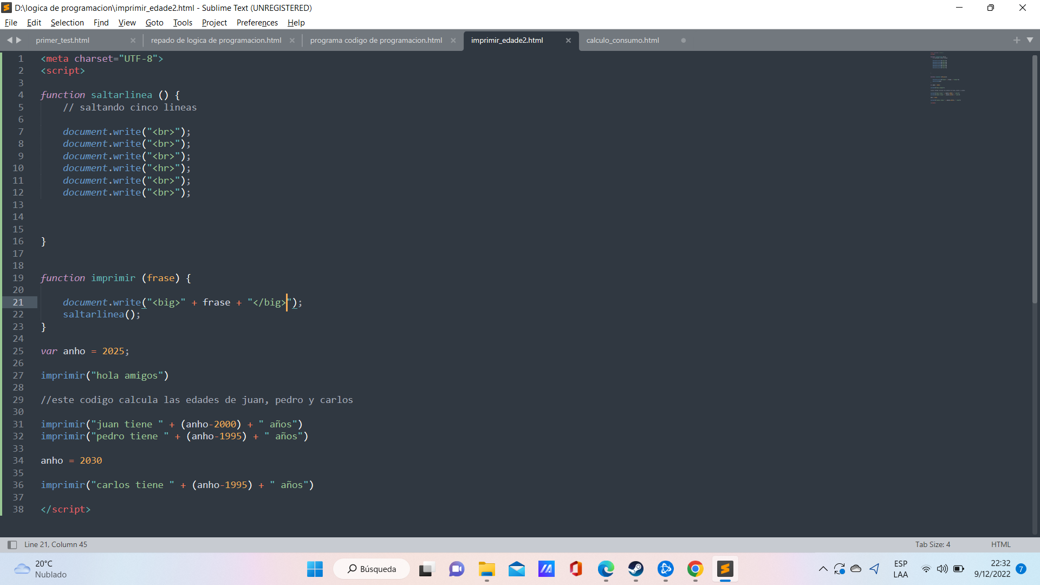Open the Goto menu

(154, 22)
